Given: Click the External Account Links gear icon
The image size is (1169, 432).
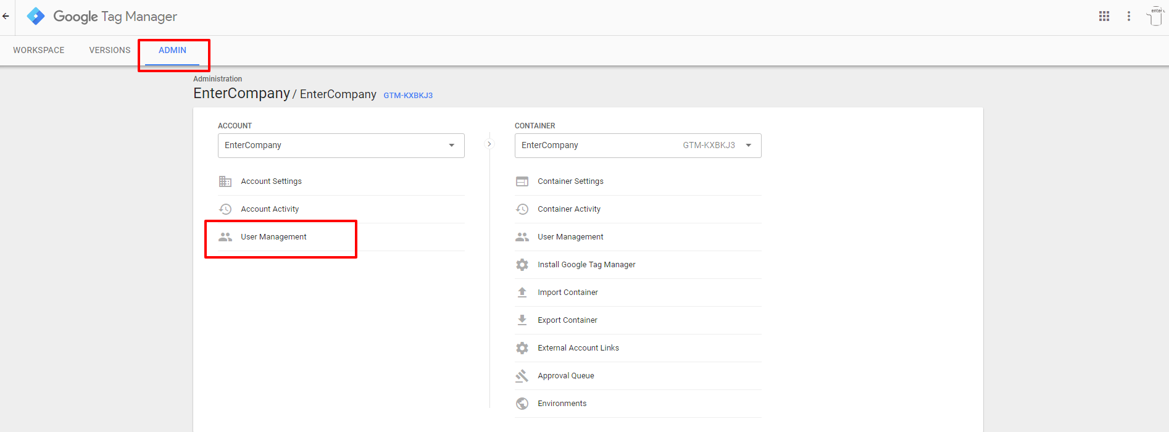Looking at the screenshot, I should [x=522, y=348].
